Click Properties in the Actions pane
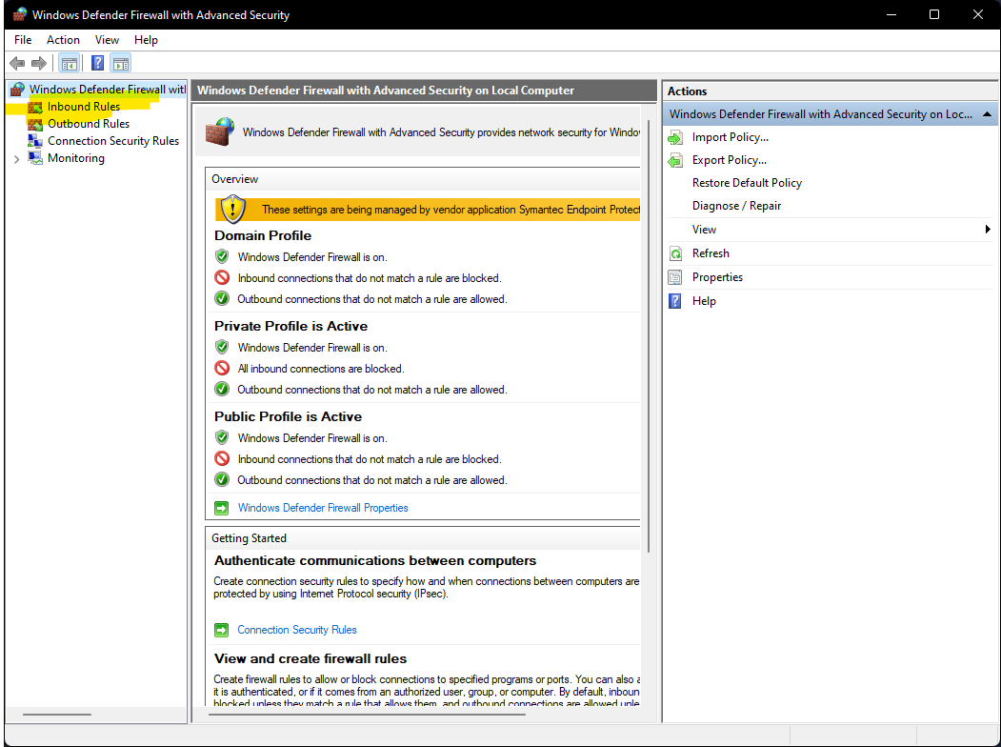This screenshot has width=1001, height=747. 717,277
